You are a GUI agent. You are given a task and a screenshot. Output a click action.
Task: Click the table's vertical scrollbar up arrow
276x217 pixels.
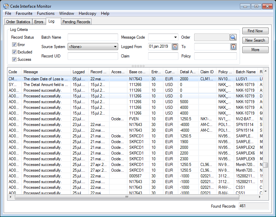click(x=266, y=72)
